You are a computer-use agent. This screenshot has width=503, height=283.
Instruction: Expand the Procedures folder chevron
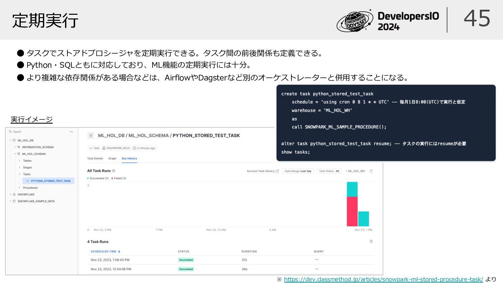pos(19,188)
